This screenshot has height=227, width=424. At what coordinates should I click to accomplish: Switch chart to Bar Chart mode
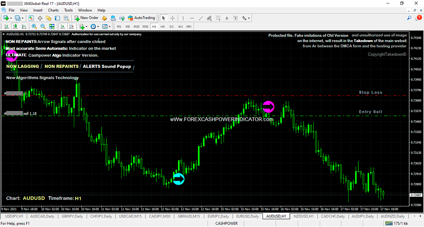(7, 26)
